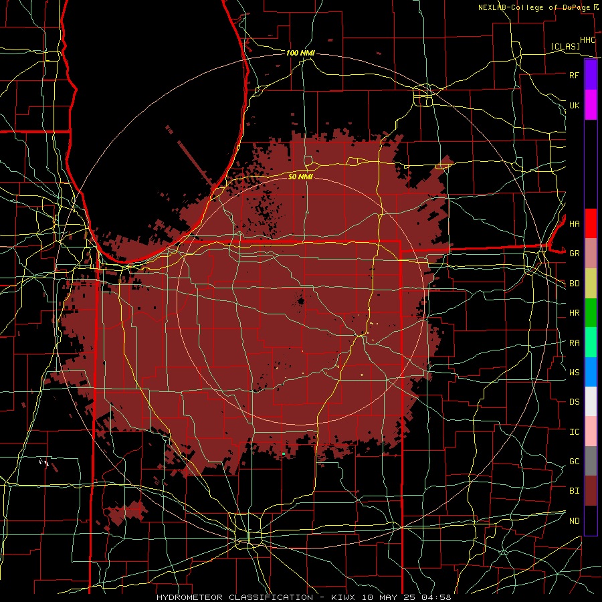Click the UK legend label

tap(574, 105)
